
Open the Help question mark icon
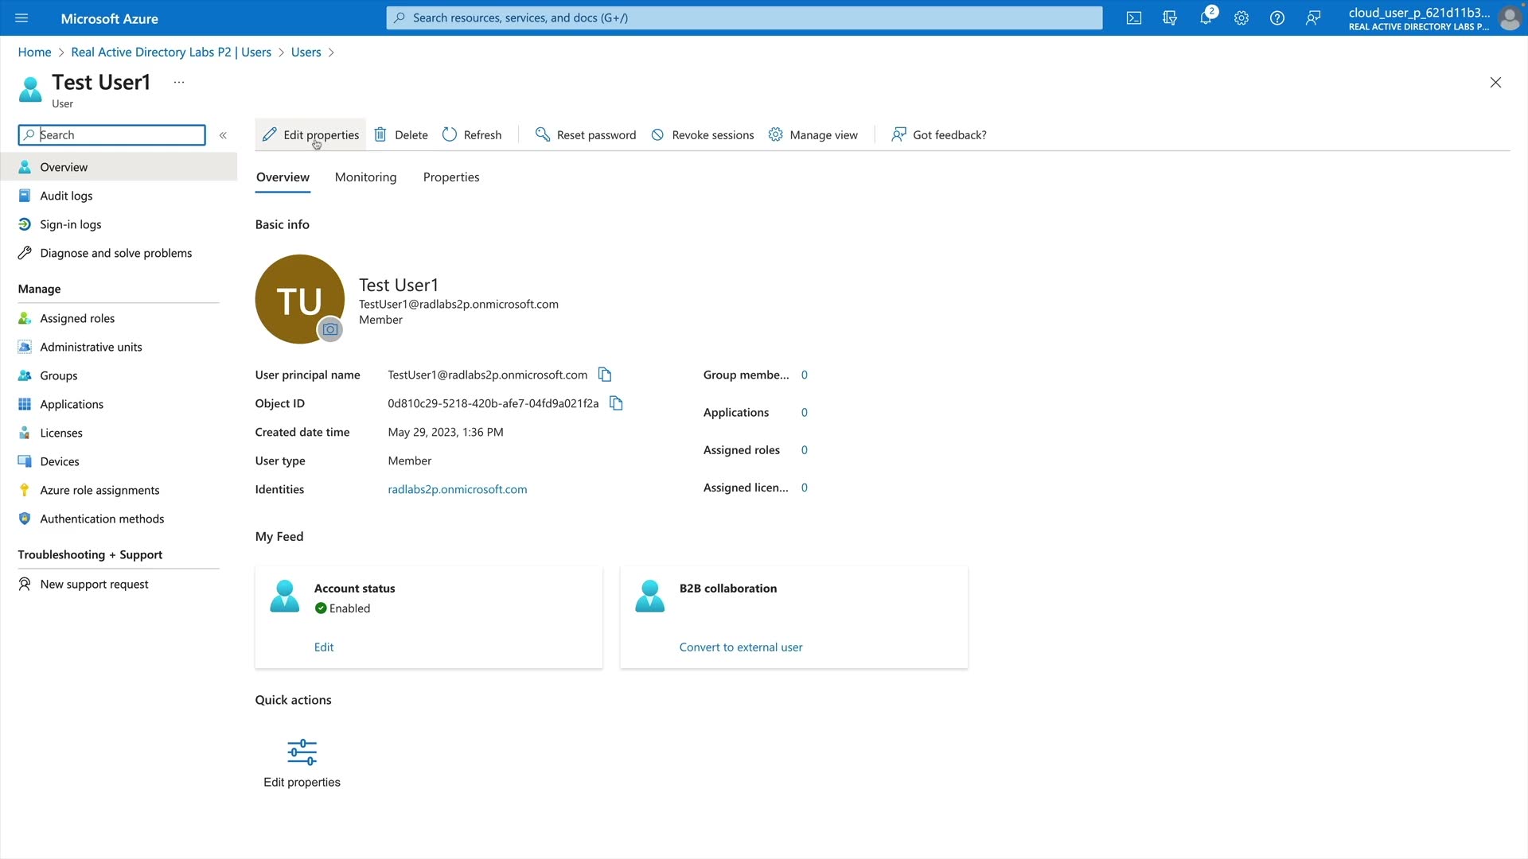pyautogui.click(x=1277, y=17)
